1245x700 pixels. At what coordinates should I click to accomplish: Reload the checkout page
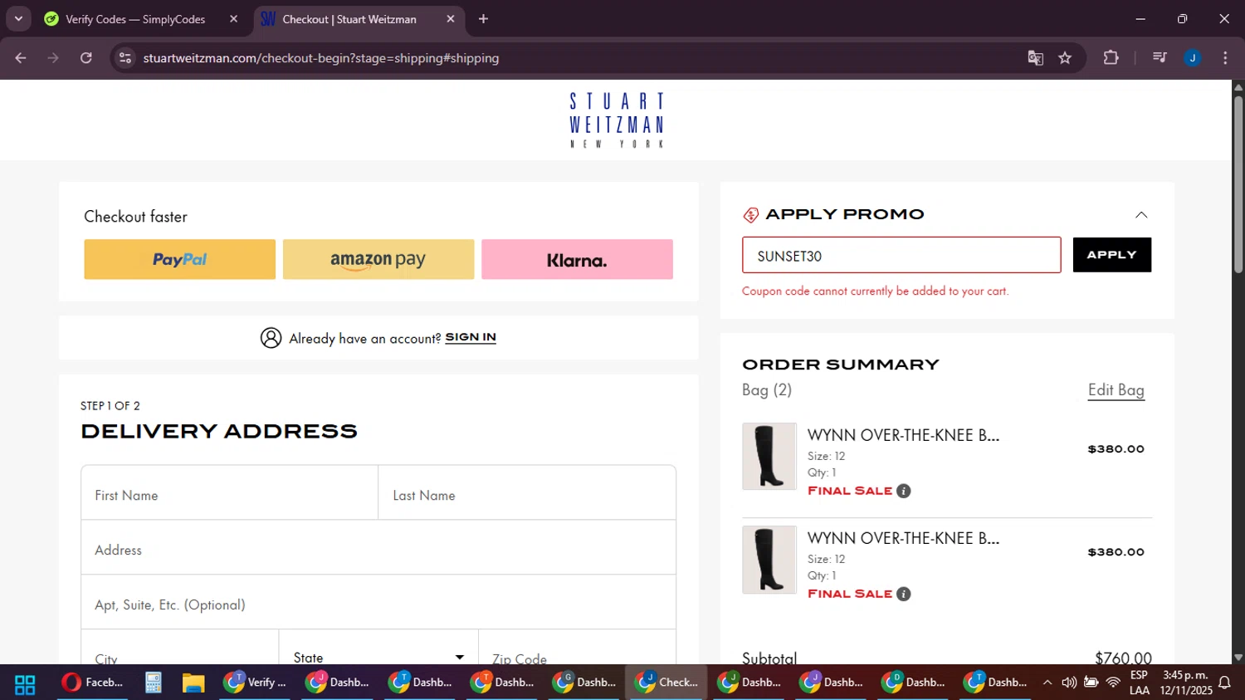point(86,58)
